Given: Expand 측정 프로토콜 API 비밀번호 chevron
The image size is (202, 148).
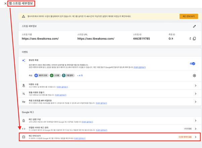Looking at the screenshot, I should 196,102.
